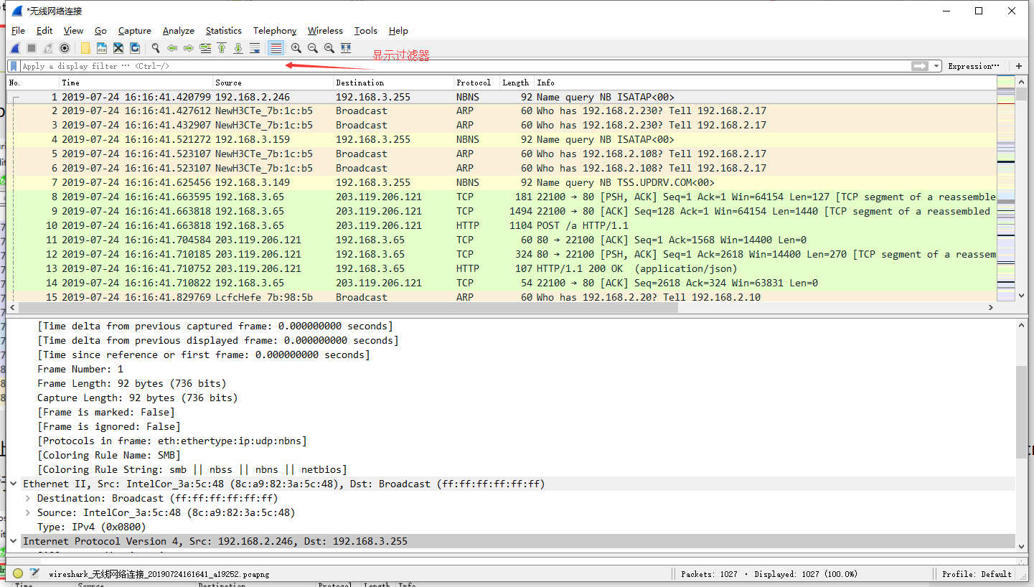Start capturing packets with the shark fin icon
Screen dimensions: 1034x587
click(14, 48)
